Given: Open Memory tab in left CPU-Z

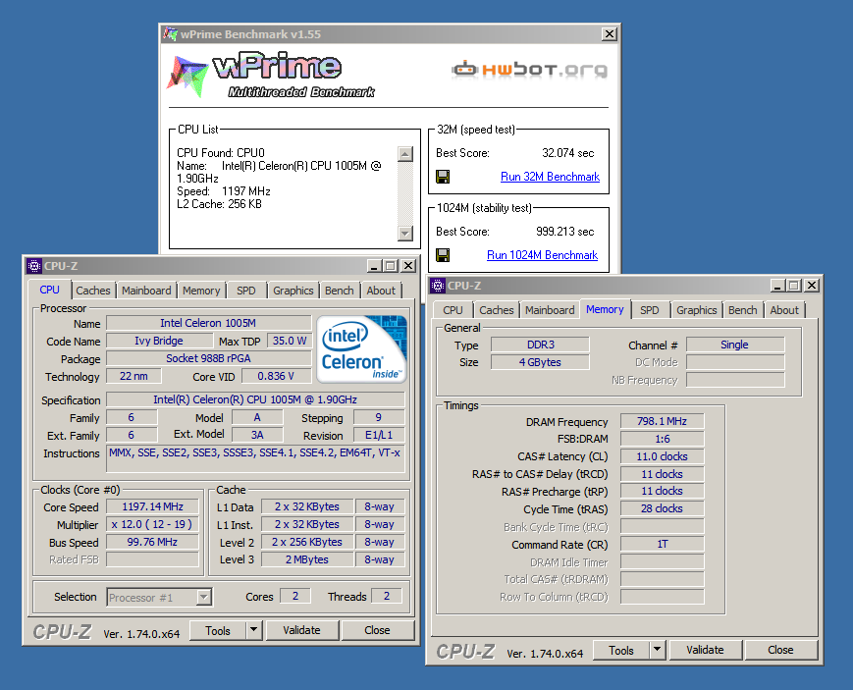Looking at the screenshot, I should pyautogui.click(x=201, y=291).
